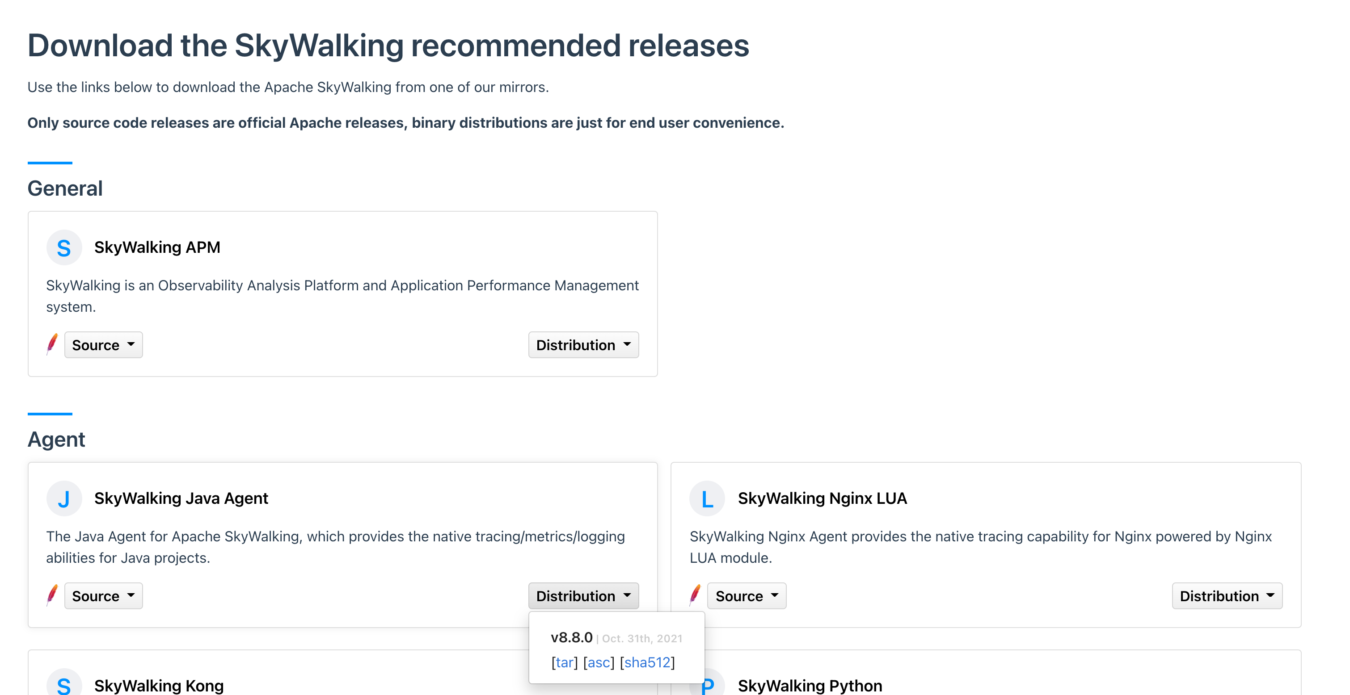Screen dimensions: 1350x695
Task: Open the Source dropdown for Nginx LUA
Action: pyautogui.click(x=746, y=595)
